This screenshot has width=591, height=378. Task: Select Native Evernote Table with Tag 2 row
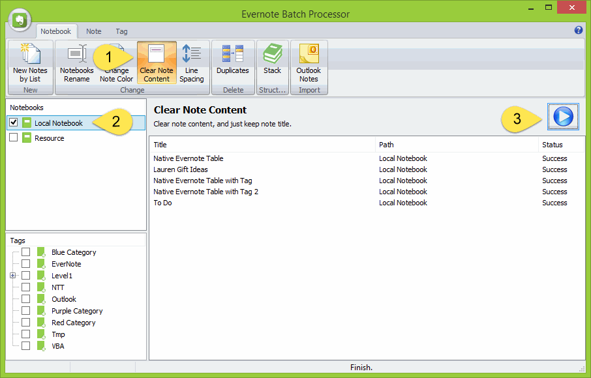(x=367, y=192)
